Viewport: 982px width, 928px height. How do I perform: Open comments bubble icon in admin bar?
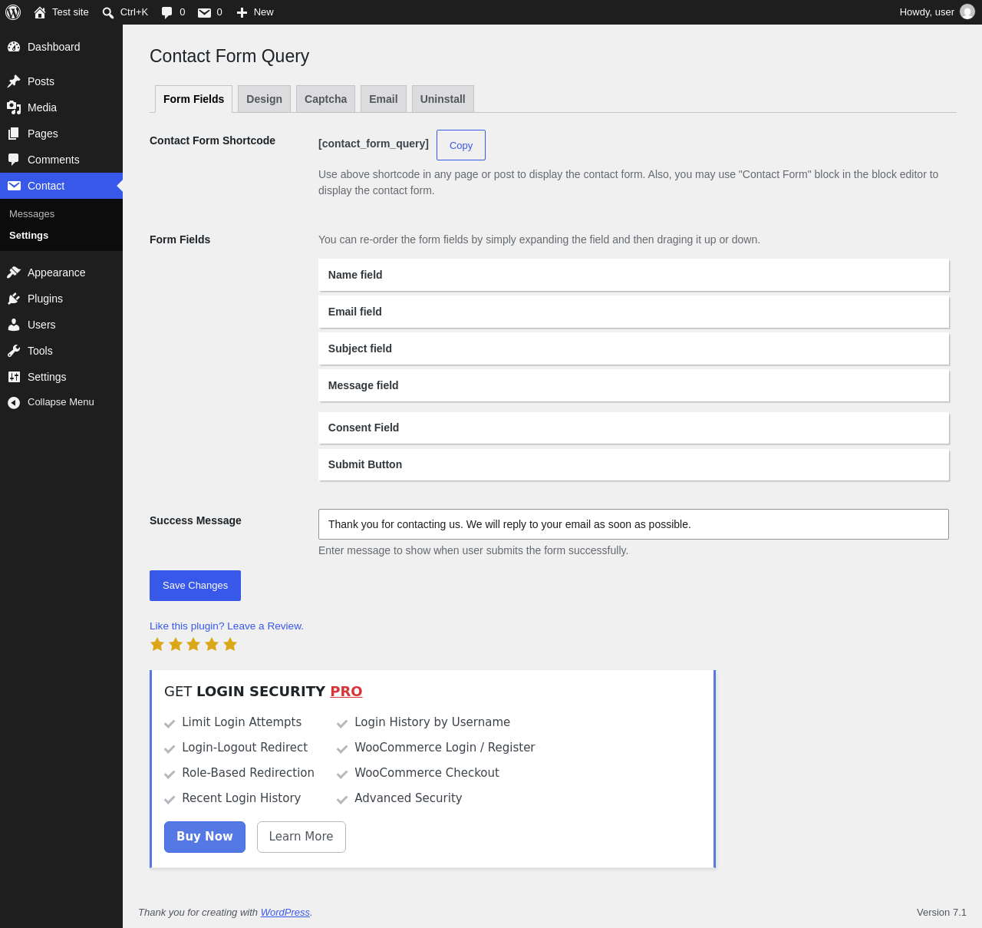[x=167, y=12]
